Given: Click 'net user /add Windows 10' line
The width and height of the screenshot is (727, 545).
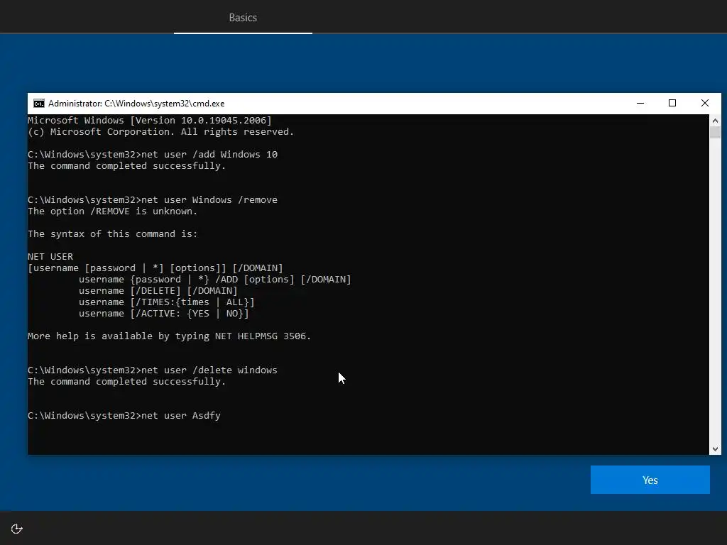Looking at the screenshot, I should (153, 154).
